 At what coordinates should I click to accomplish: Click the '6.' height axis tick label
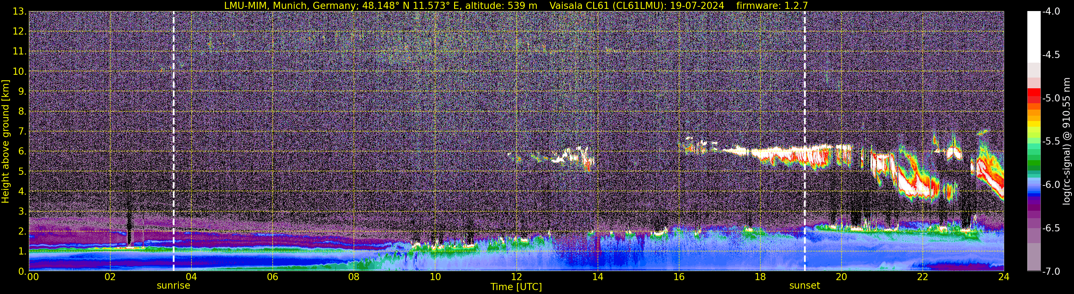click(22, 152)
